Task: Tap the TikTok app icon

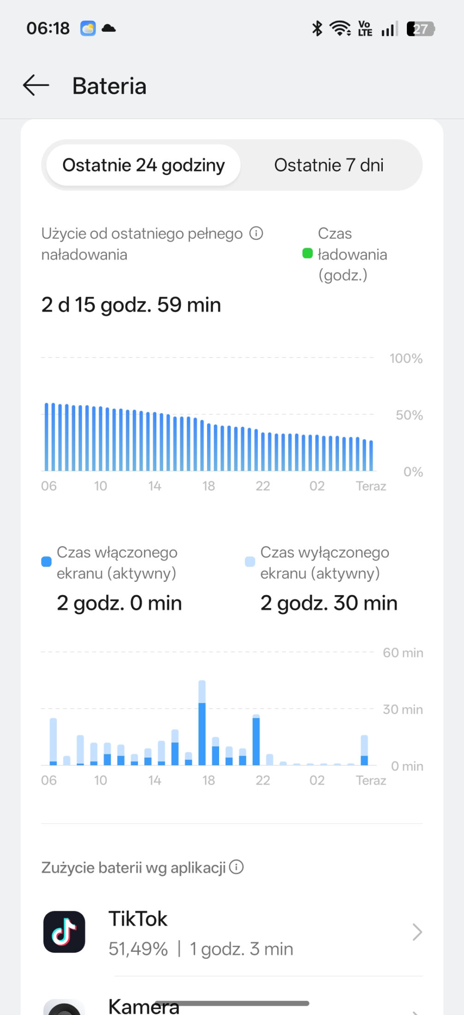Action: pyautogui.click(x=64, y=932)
